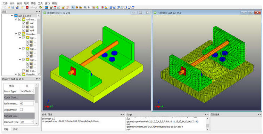
Task: Click the new file icon in toolbar
Action: coord(5,7)
